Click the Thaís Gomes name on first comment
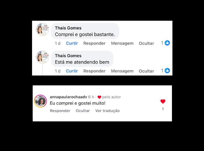 click(x=68, y=28)
